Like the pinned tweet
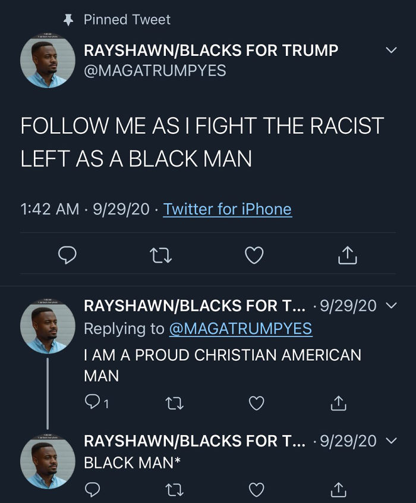This screenshot has height=503, width=416. click(x=254, y=255)
